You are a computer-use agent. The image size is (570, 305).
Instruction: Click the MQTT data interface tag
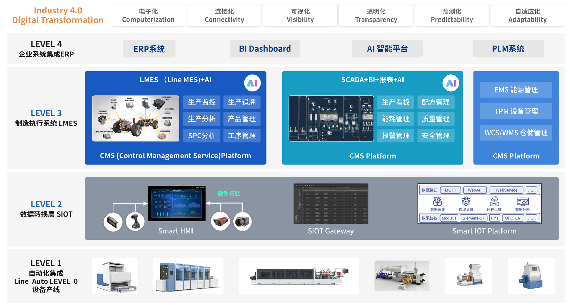click(x=450, y=190)
